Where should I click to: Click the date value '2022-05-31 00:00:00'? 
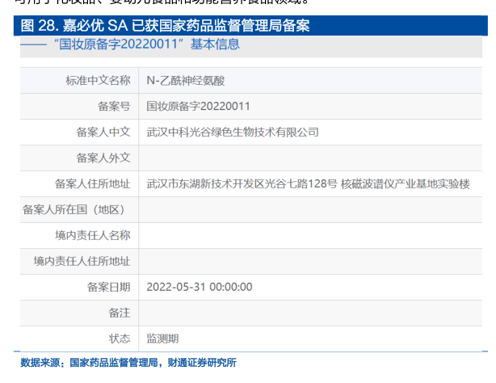(200, 287)
